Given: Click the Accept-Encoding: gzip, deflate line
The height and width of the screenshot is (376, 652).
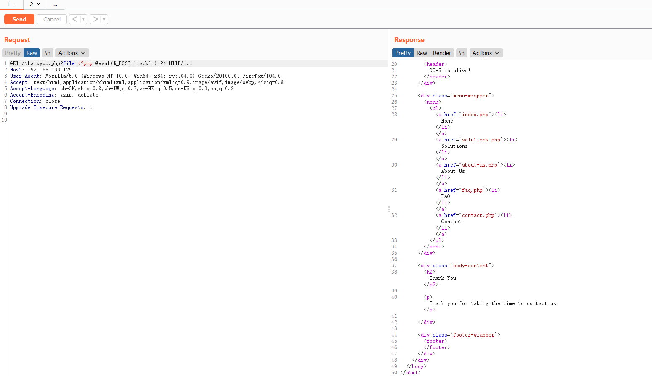Looking at the screenshot, I should pyautogui.click(x=54, y=95).
